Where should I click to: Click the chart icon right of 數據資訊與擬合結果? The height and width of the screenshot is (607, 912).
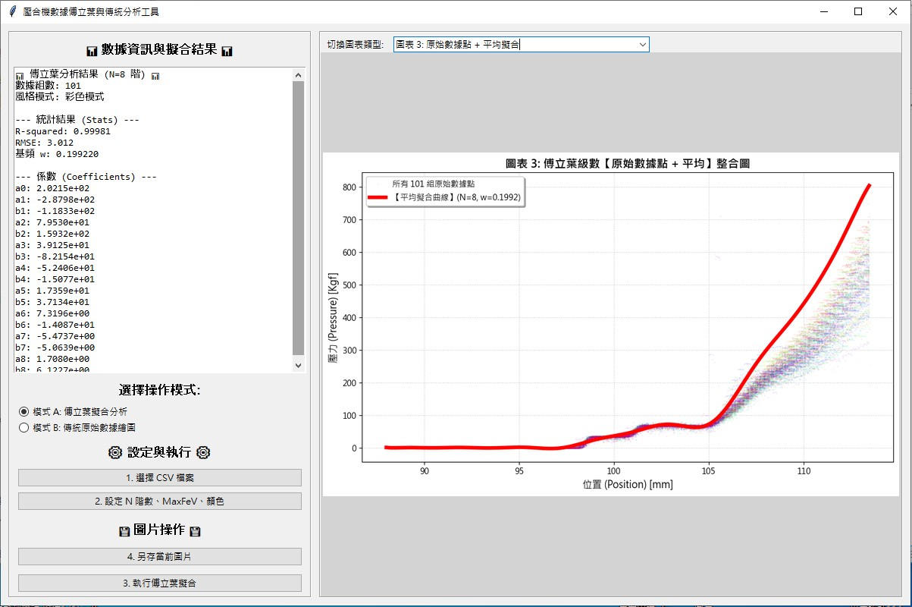227,52
